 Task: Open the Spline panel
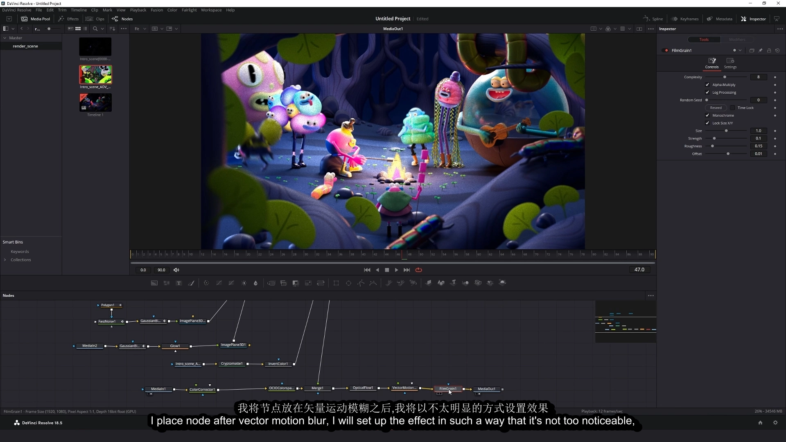click(x=653, y=19)
